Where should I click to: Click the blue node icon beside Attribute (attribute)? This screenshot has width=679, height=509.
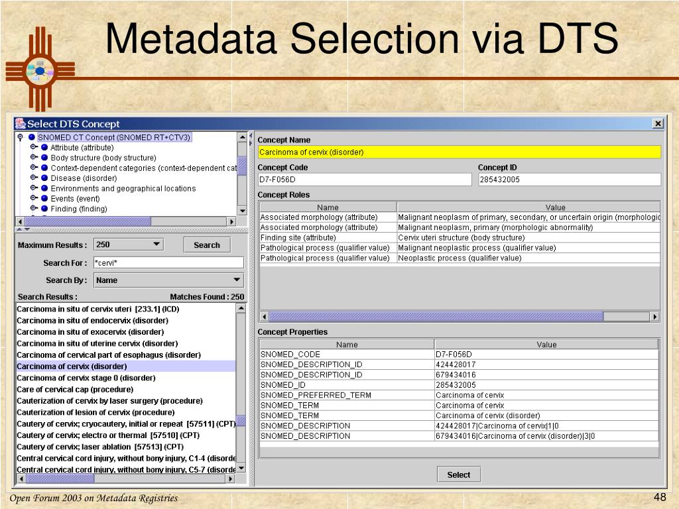pyautogui.click(x=44, y=148)
